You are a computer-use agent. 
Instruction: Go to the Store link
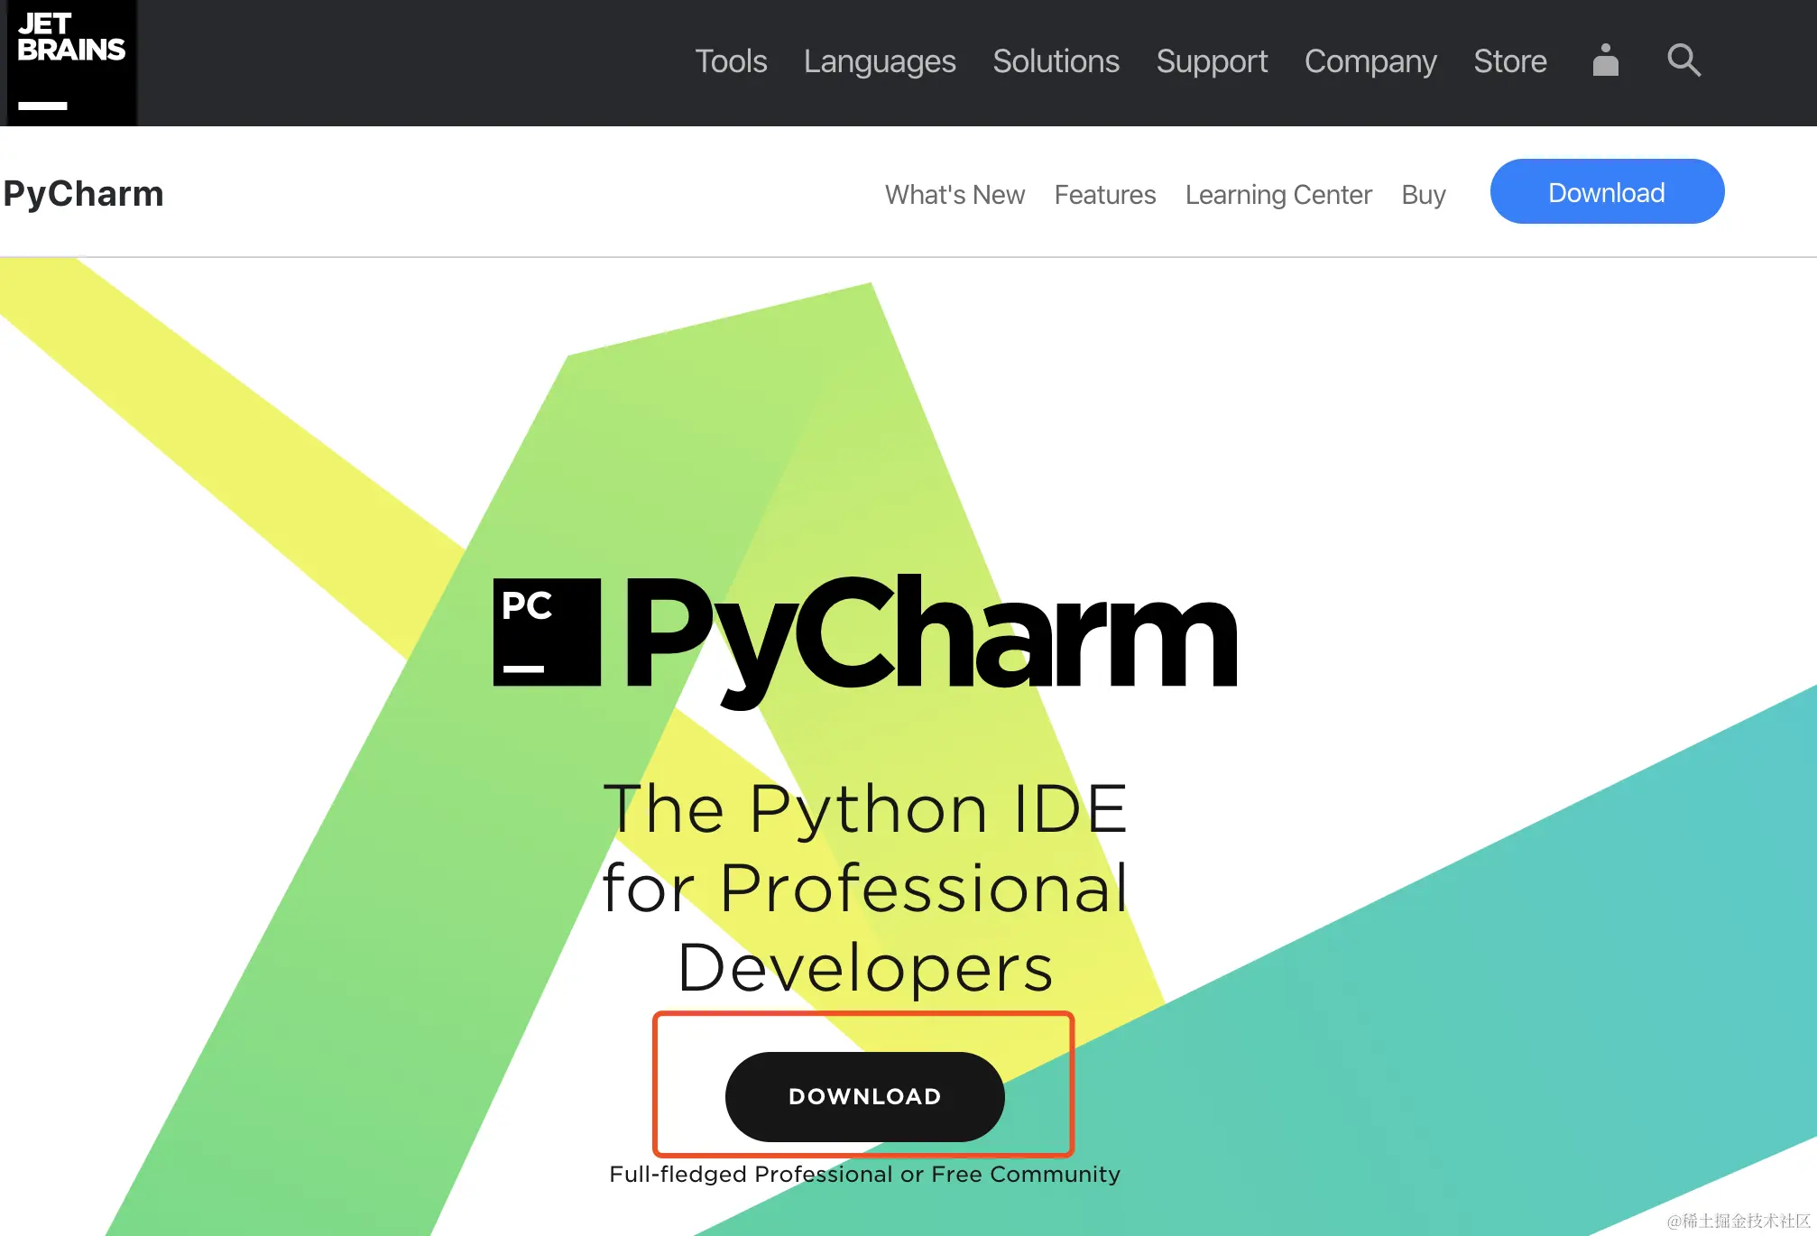1509,61
